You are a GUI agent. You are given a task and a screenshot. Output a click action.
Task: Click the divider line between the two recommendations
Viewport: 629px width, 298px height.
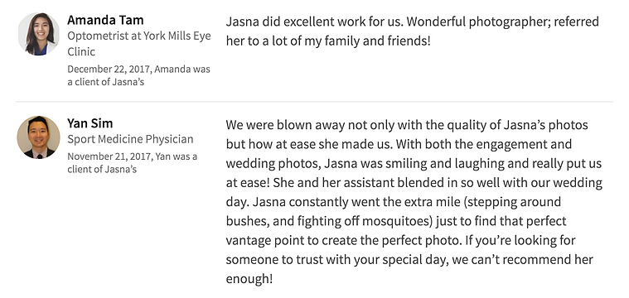click(x=315, y=101)
